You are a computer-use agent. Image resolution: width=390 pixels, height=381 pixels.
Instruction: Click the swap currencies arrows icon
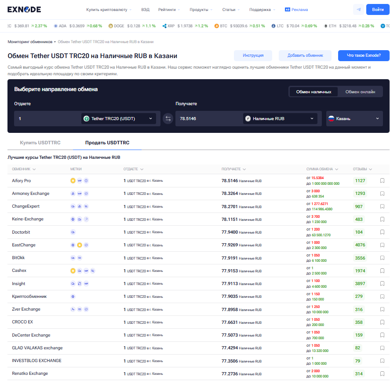pyautogui.click(x=168, y=118)
